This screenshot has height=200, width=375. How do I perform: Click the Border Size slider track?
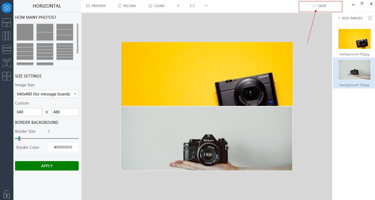click(48, 139)
